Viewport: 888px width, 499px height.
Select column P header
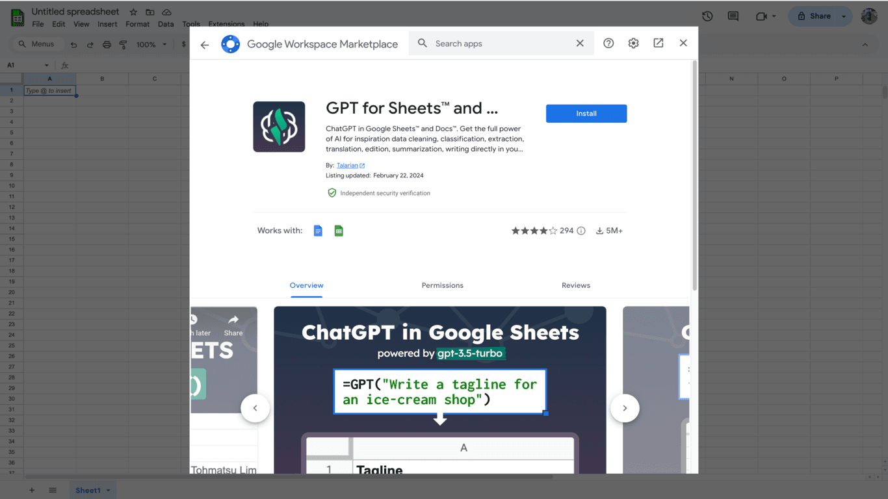(x=836, y=79)
